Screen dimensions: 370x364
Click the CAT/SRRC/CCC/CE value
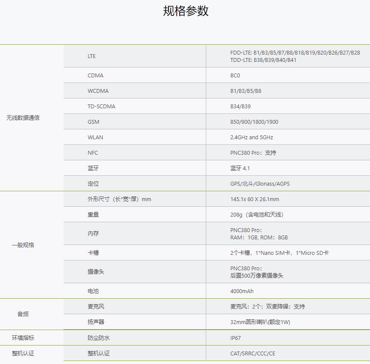pyautogui.click(x=253, y=353)
